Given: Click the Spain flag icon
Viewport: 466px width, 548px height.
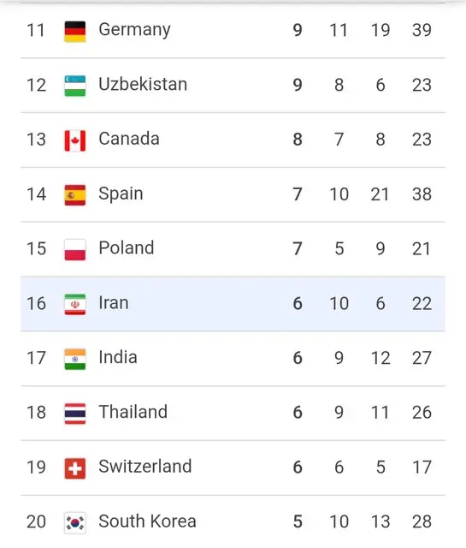Looking at the screenshot, I should (74, 195).
